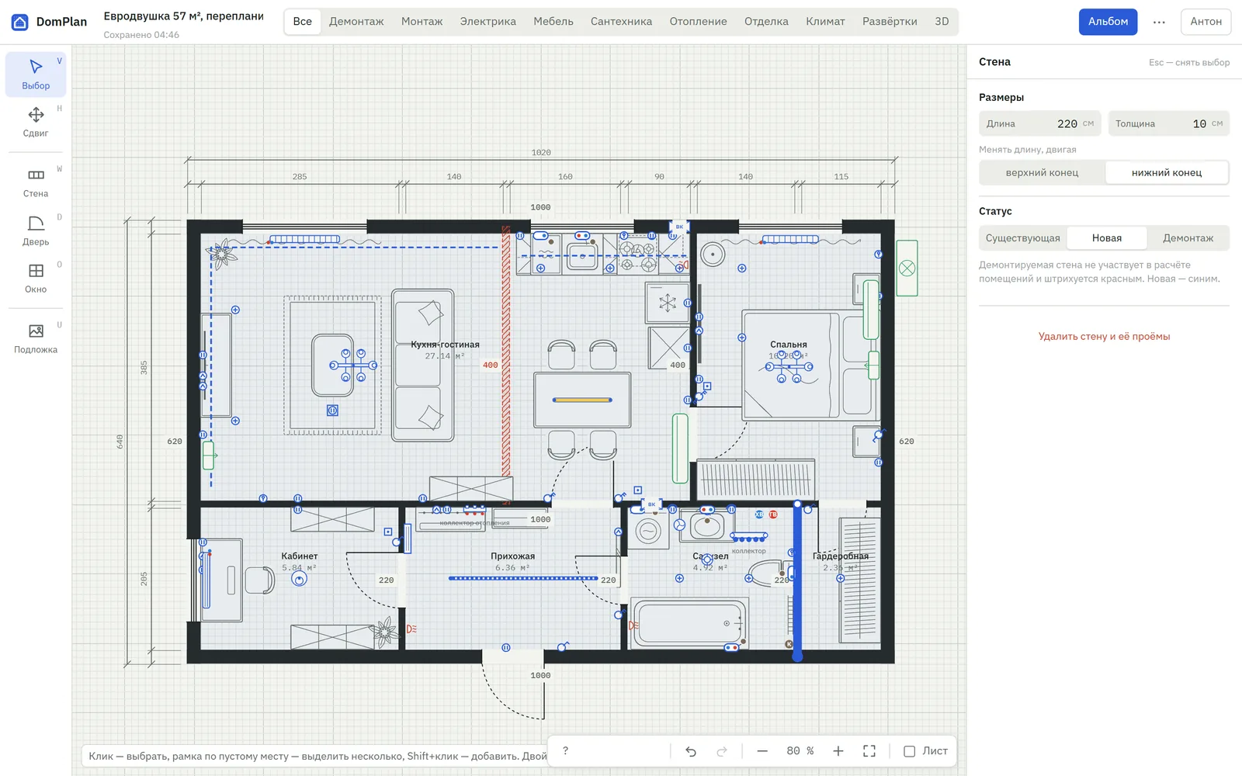1242x776 pixels.
Task: Click the Длина 220 length field
Action: pyautogui.click(x=1039, y=123)
